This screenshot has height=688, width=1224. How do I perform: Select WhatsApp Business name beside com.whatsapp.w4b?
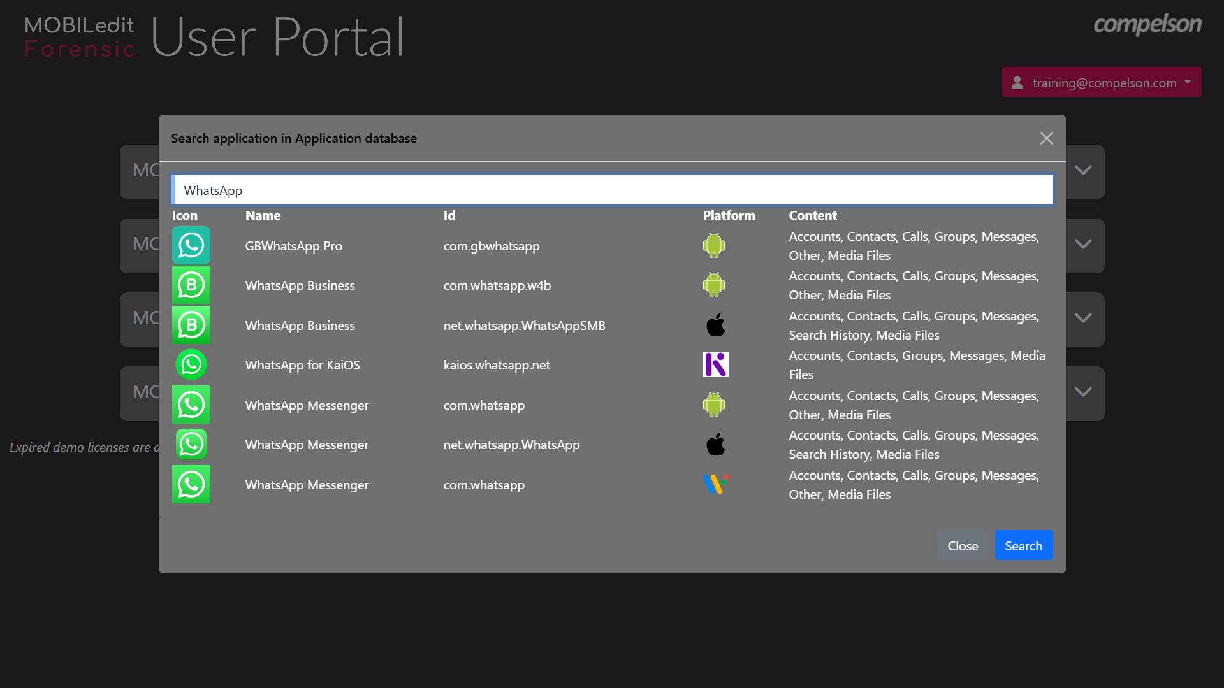point(300,285)
